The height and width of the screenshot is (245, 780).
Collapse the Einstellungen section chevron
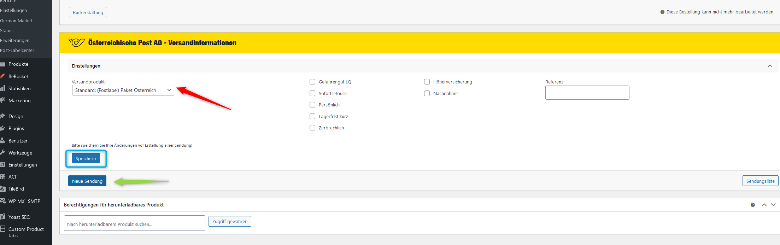pos(770,66)
